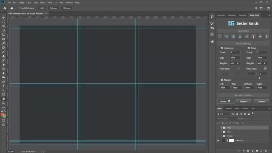Viewport: 272px width, 153px height.
Task: Expand the Images layer group
Action: click(221, 136)
